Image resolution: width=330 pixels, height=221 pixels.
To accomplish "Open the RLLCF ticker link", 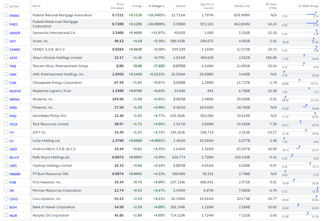I will [14, 157].
